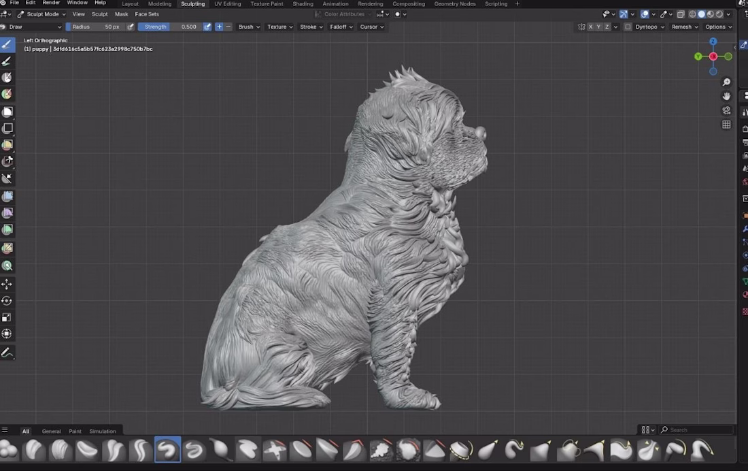Viewport: 748px width, 471px height.
Task: Toggle radius pressure sensitivity
Action: click(131, 27)
